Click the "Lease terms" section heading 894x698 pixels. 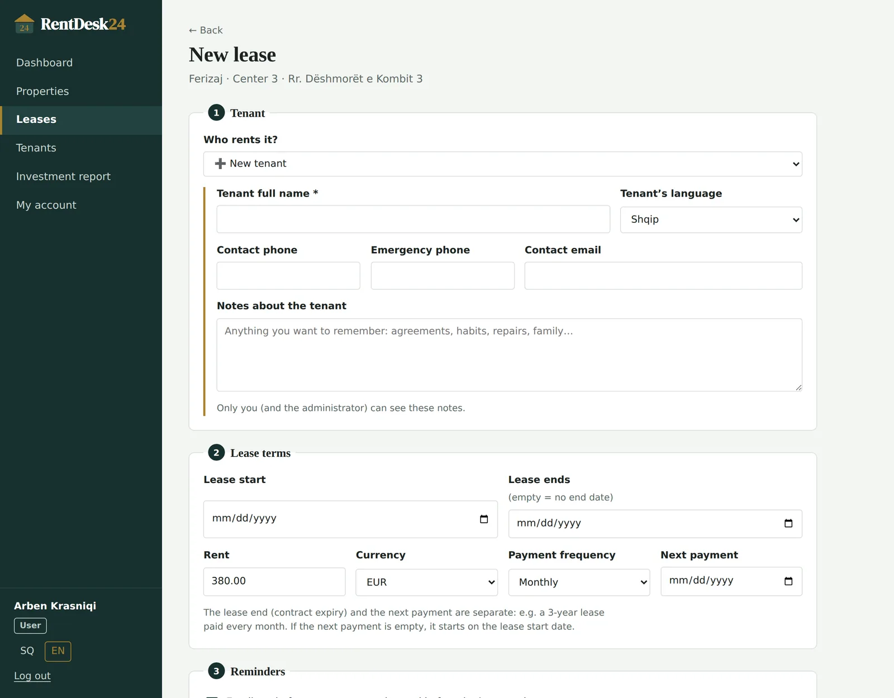(x=260, y=453)
